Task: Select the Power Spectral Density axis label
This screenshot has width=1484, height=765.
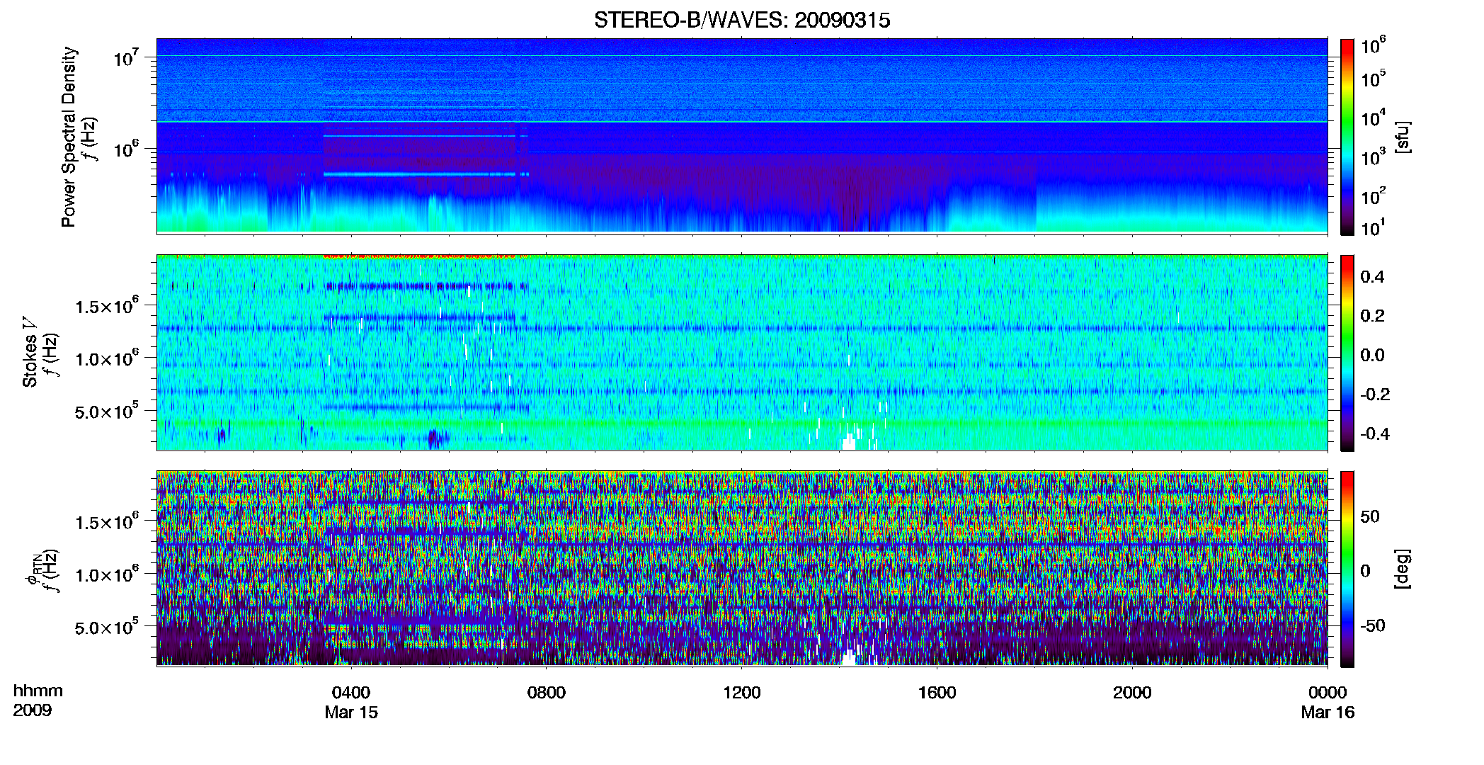Action: tap(69, 137)
